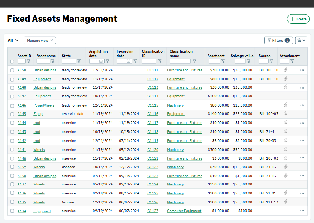Open calendar picker in Acquisition date filter
Screen dimensions: 314x223
point(101,61)
